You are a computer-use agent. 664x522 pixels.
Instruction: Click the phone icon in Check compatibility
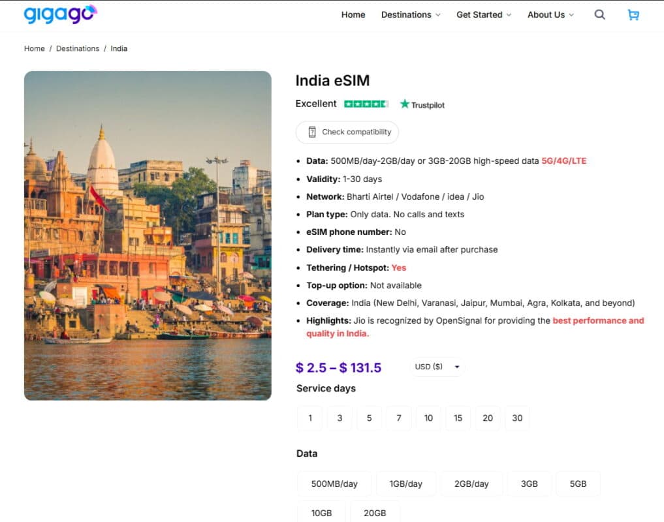[312, 132]
